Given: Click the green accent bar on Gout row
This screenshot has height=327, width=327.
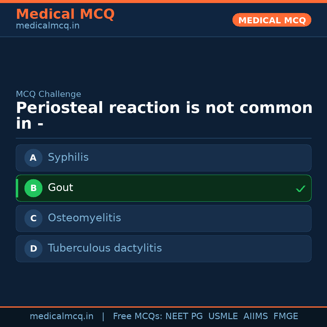Looking at the screenshot, I should (17, 188).
